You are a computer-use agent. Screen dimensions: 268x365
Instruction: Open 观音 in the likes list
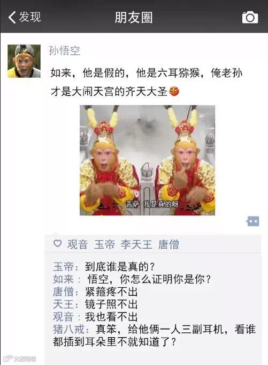pyautogui.click(x=78, y=244)
